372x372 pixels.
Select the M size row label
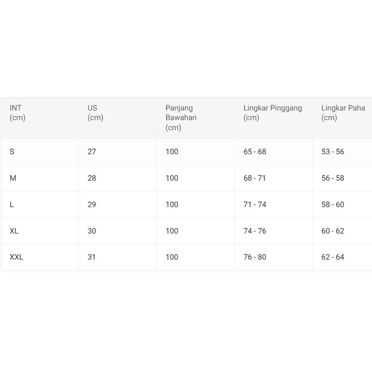[x=13, y=178]
